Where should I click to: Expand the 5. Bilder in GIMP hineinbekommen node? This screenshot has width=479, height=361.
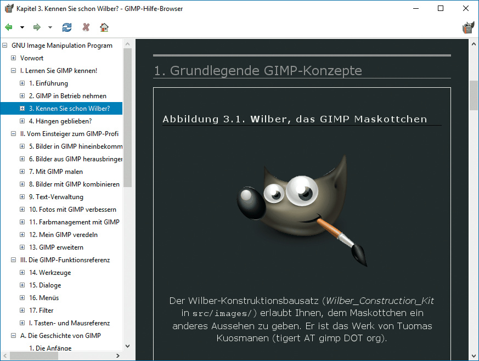(x=22, y=146)
